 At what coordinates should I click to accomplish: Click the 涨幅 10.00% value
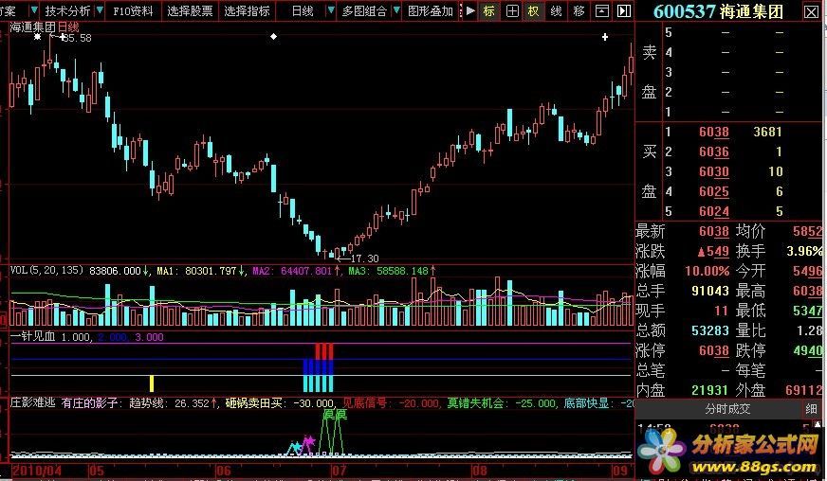coord(707,272)
